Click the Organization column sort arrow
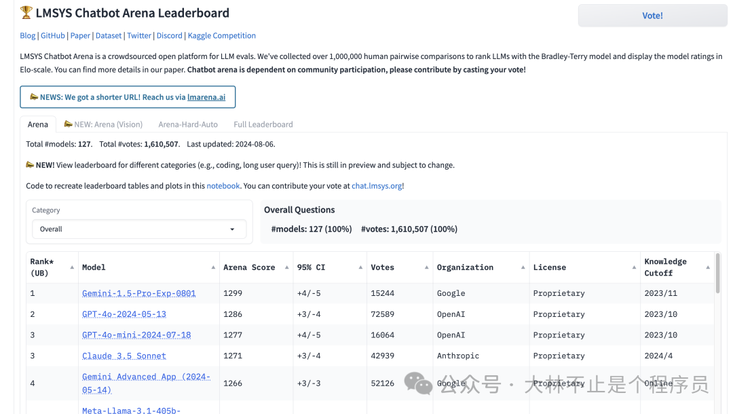Image resolution: width=733 pixels, height=414 pixels. 523,267
